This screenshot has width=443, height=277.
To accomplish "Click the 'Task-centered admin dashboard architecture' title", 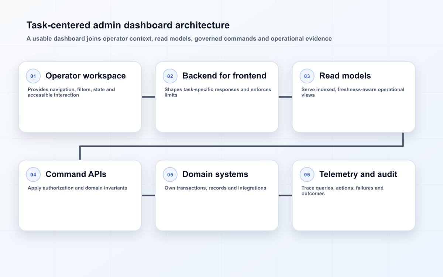I will (x=128, y=25).
